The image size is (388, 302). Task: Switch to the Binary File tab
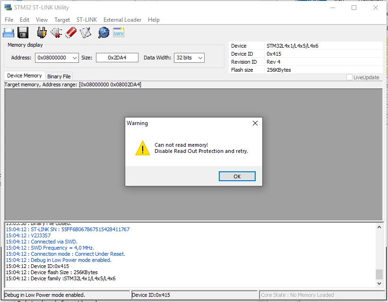pos(59,76)
